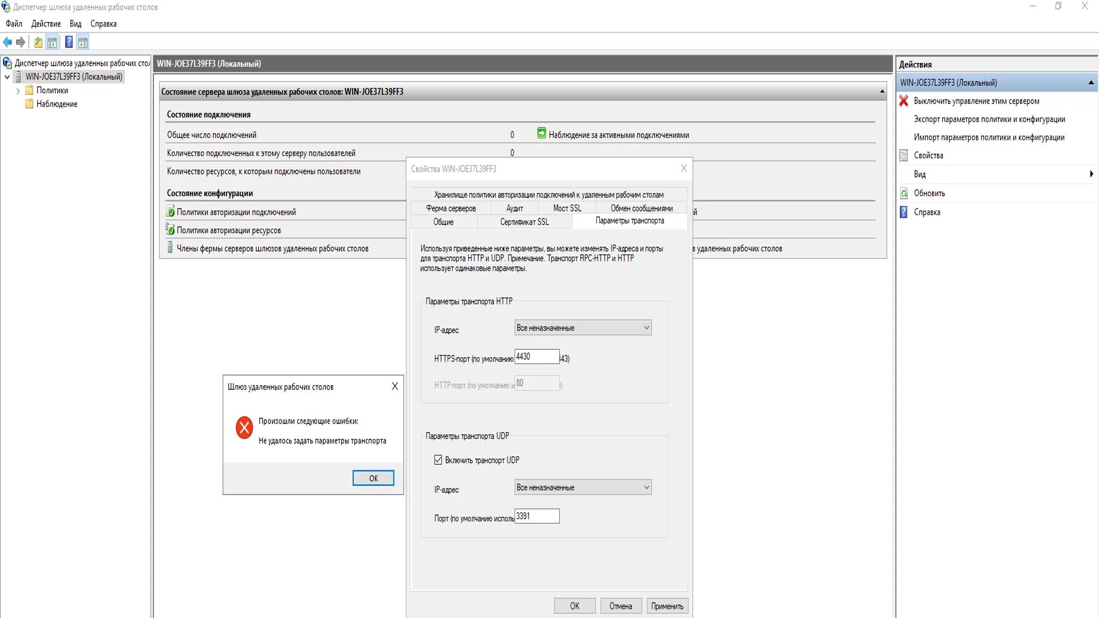This screenshot has width=1099, height=618.
Task: Click the HTTPS port input field
Action: click(x=536, y=357)
